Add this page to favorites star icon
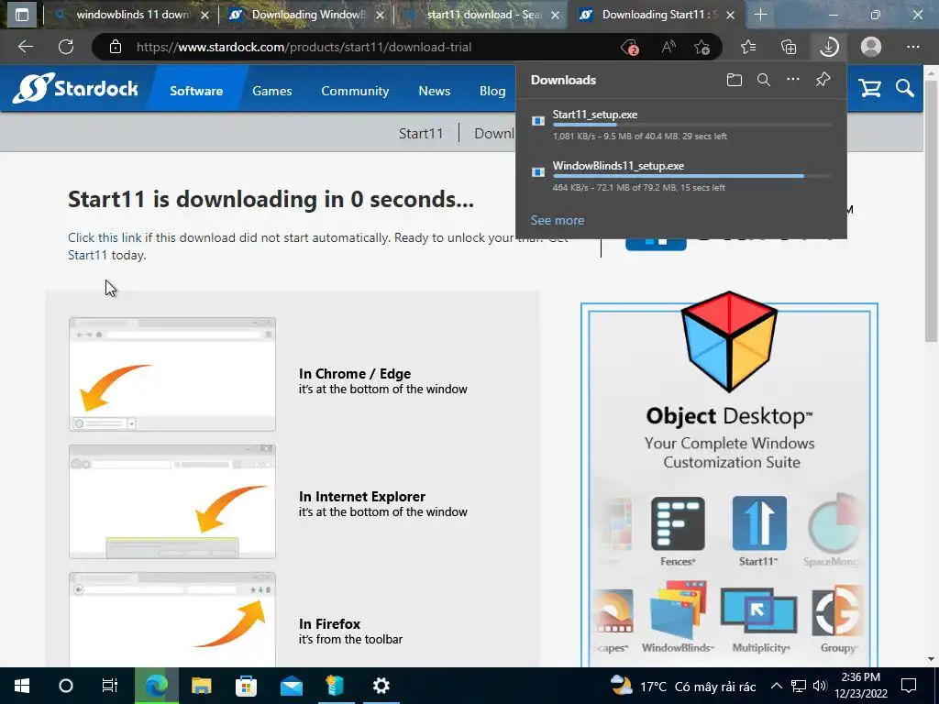Screen dimensions: 939x704 (x=701, y=47)
